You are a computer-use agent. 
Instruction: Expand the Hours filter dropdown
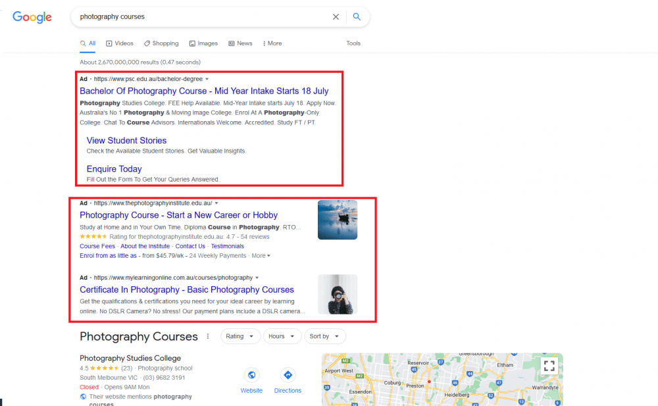pos(282,336)
